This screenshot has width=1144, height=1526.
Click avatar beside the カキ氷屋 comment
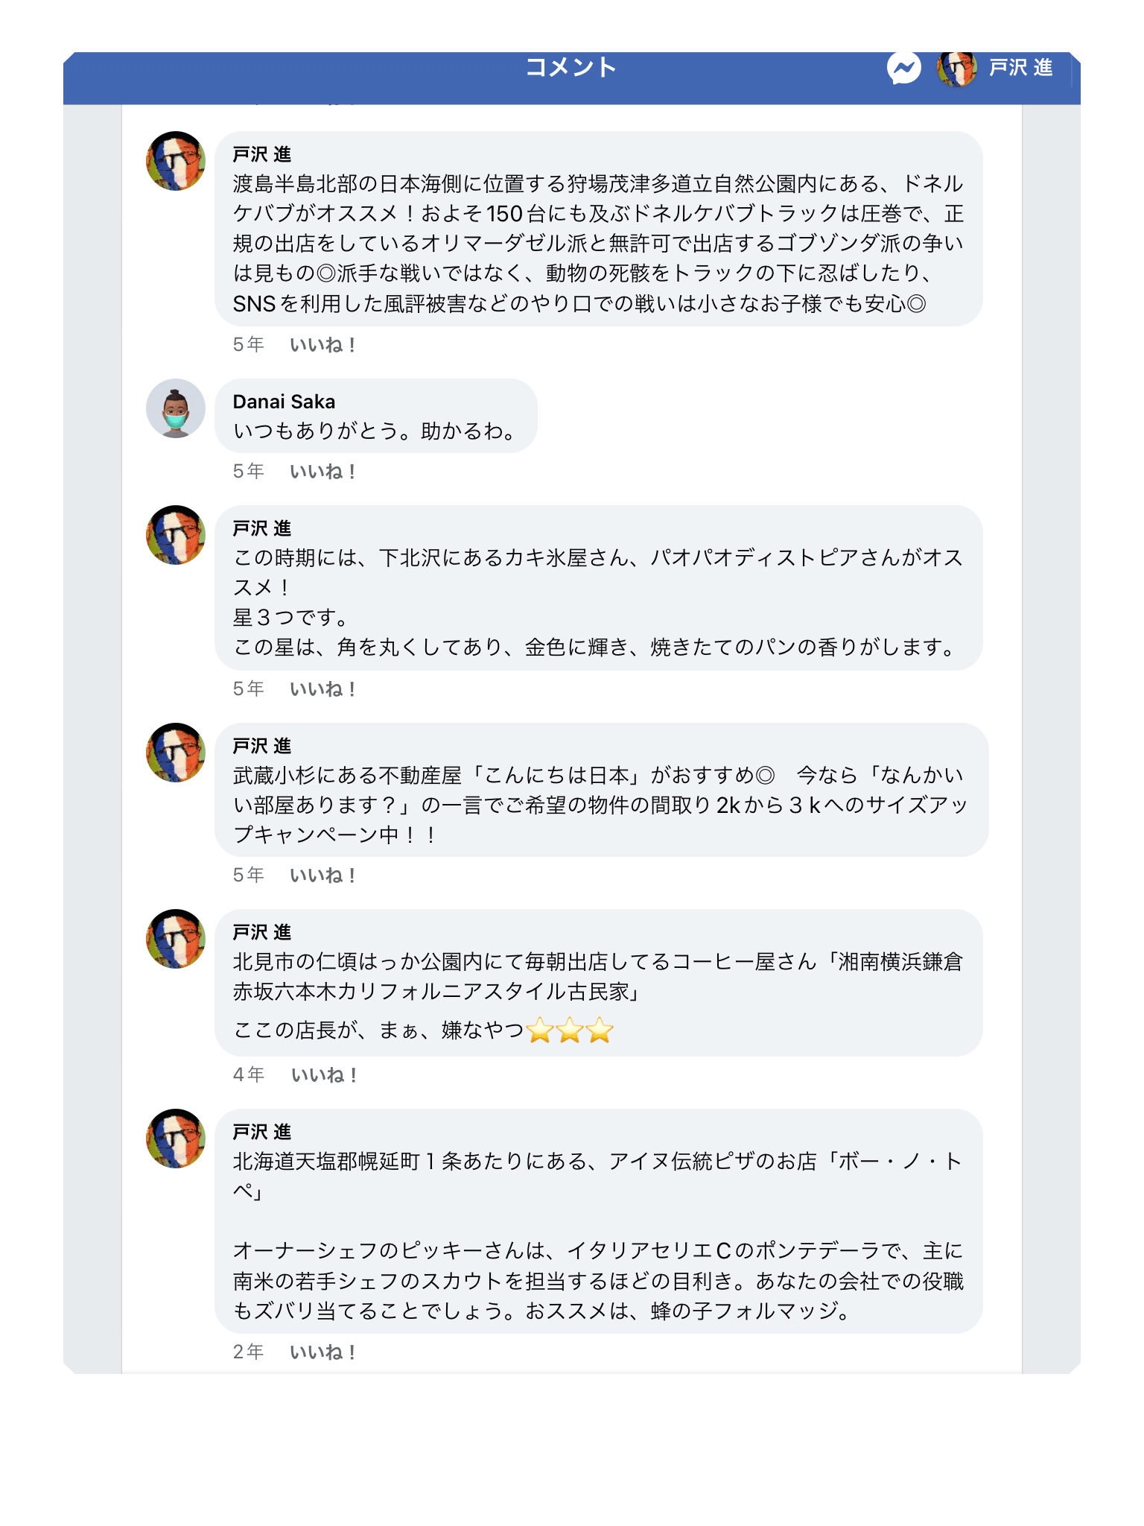tap(176, 535)
